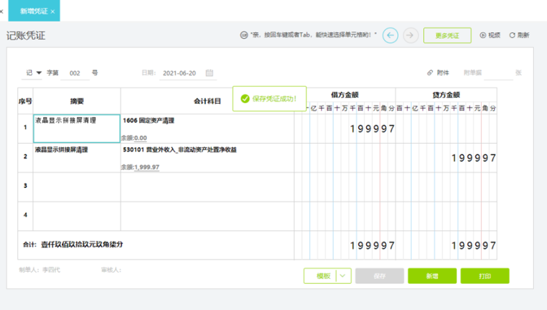Click the smiley tip icon

[x=244, y=35]
